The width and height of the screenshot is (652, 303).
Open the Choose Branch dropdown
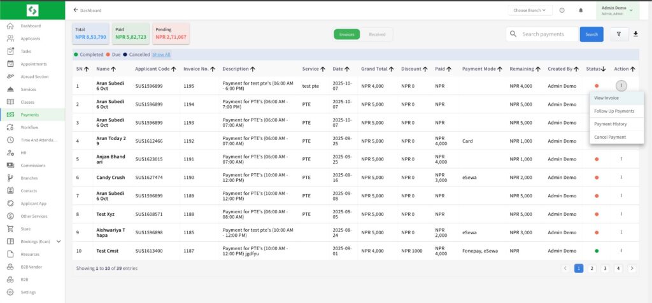tap(530, 10)
